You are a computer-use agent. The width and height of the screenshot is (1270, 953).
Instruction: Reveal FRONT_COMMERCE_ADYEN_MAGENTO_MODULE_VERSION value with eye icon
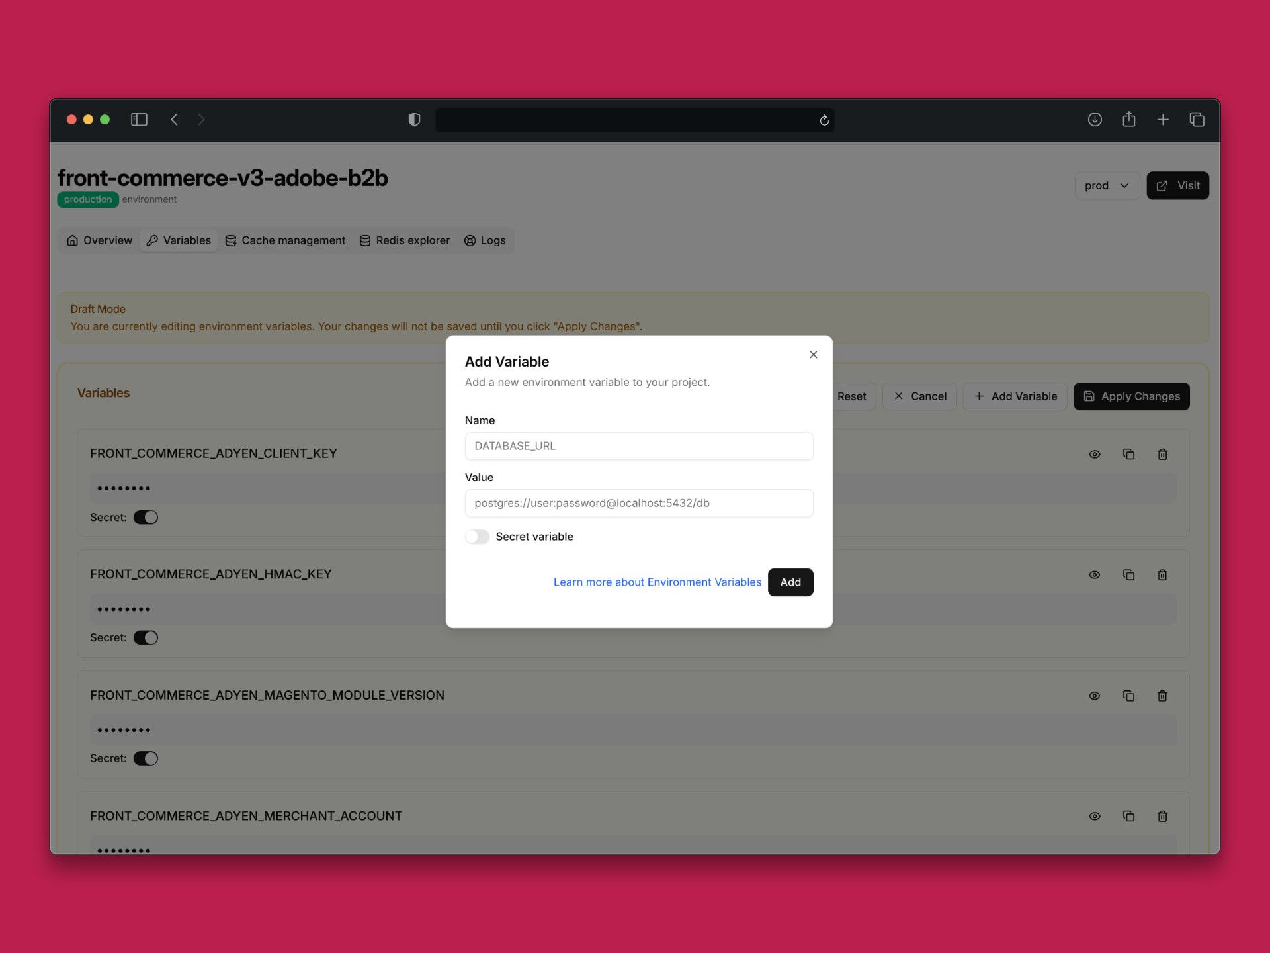1095,696
